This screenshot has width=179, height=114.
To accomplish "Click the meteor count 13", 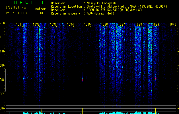I will 41,13.
